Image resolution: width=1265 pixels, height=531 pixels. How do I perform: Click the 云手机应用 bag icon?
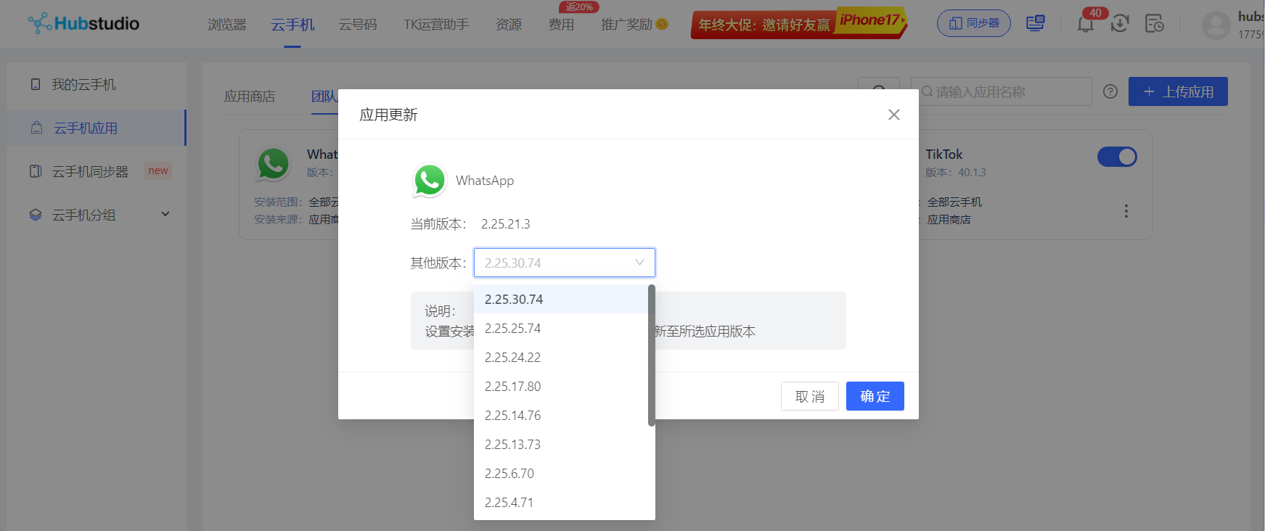point(36,128)
